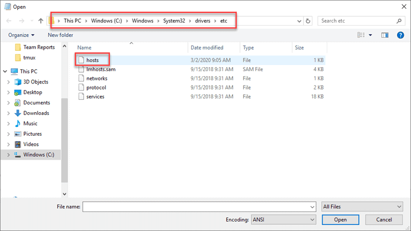The height and width of the screenshot is (231, 411).
Task: Select etc in the address path
Action: 223,20
